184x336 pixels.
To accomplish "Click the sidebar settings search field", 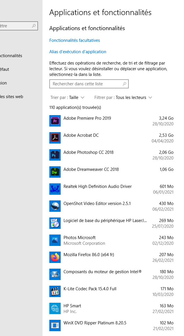I will [19, 26].
